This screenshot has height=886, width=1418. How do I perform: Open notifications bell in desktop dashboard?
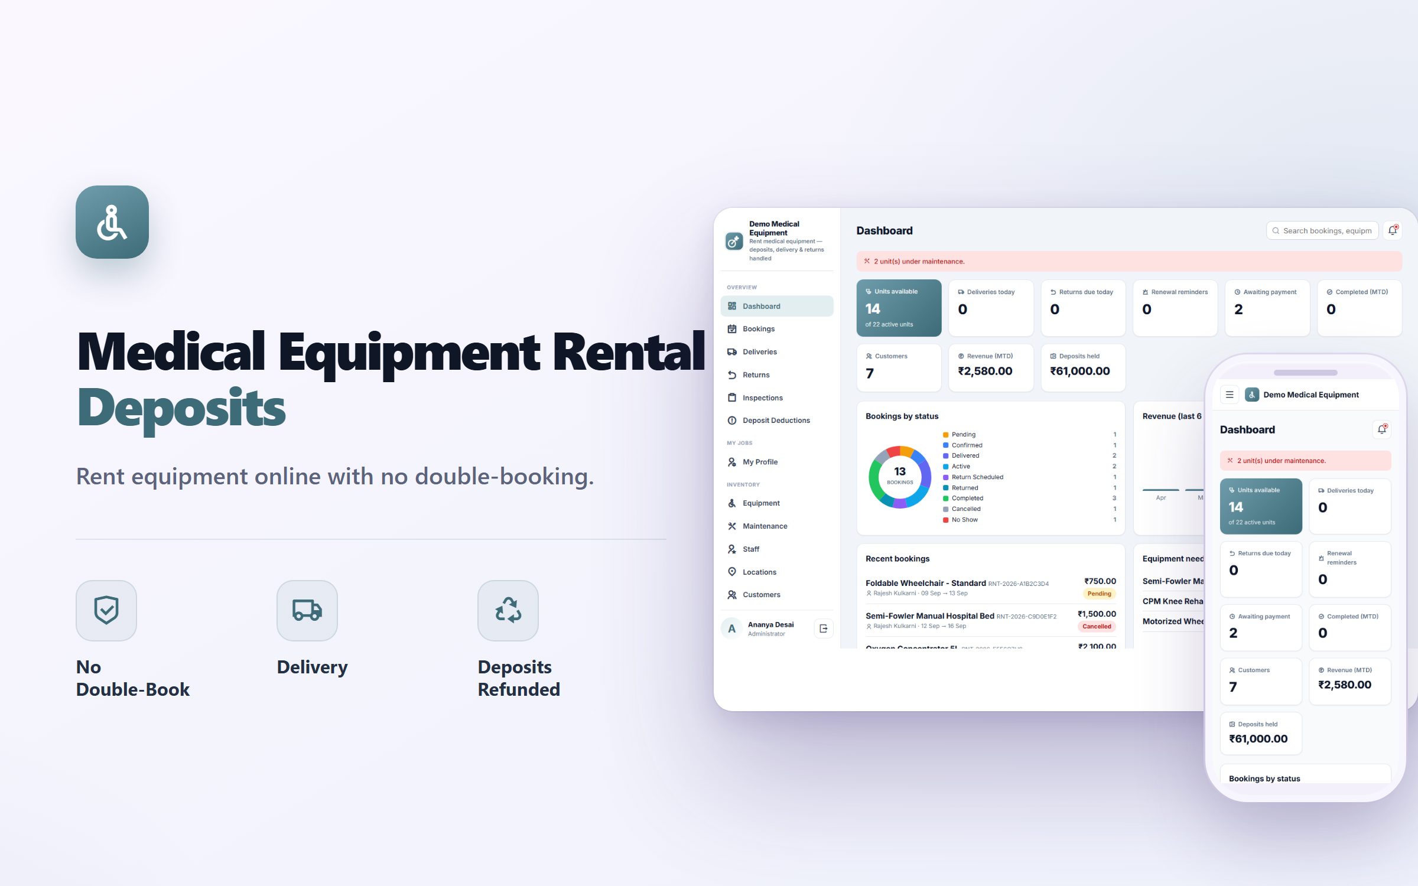[1393, 230]
